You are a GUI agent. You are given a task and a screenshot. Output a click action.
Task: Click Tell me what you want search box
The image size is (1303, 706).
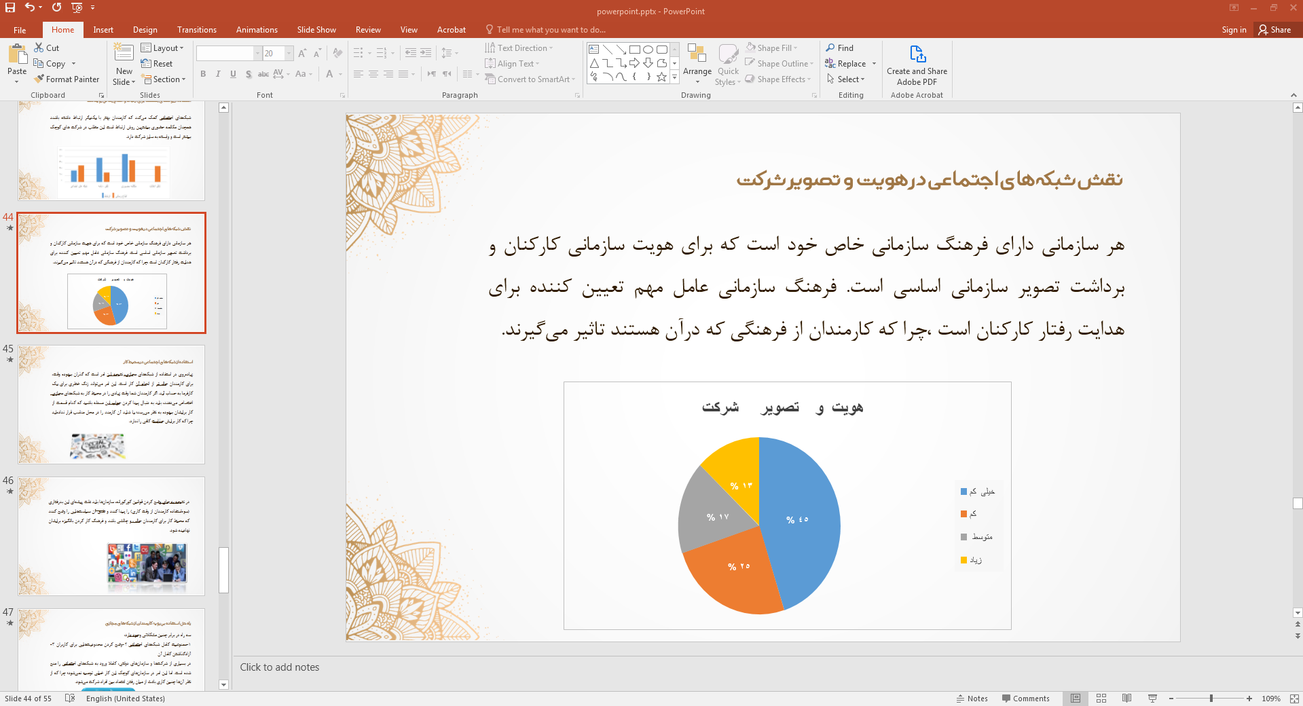(x=545, y=30)
